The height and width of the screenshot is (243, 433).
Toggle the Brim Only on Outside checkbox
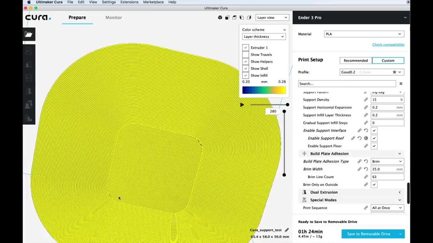(x=374, y=185)
